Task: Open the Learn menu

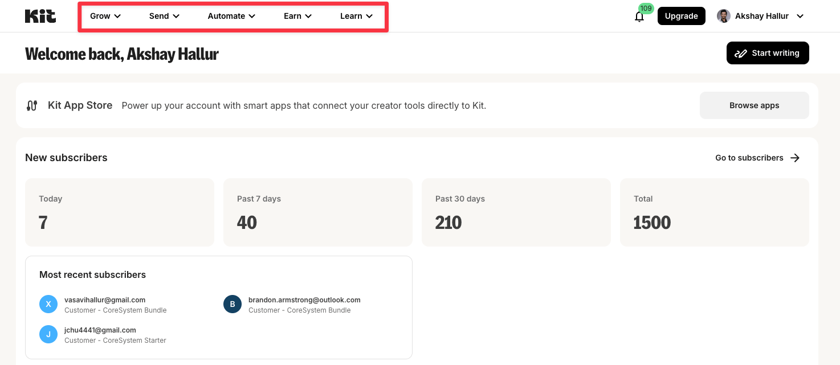Action: click(356, 16)
